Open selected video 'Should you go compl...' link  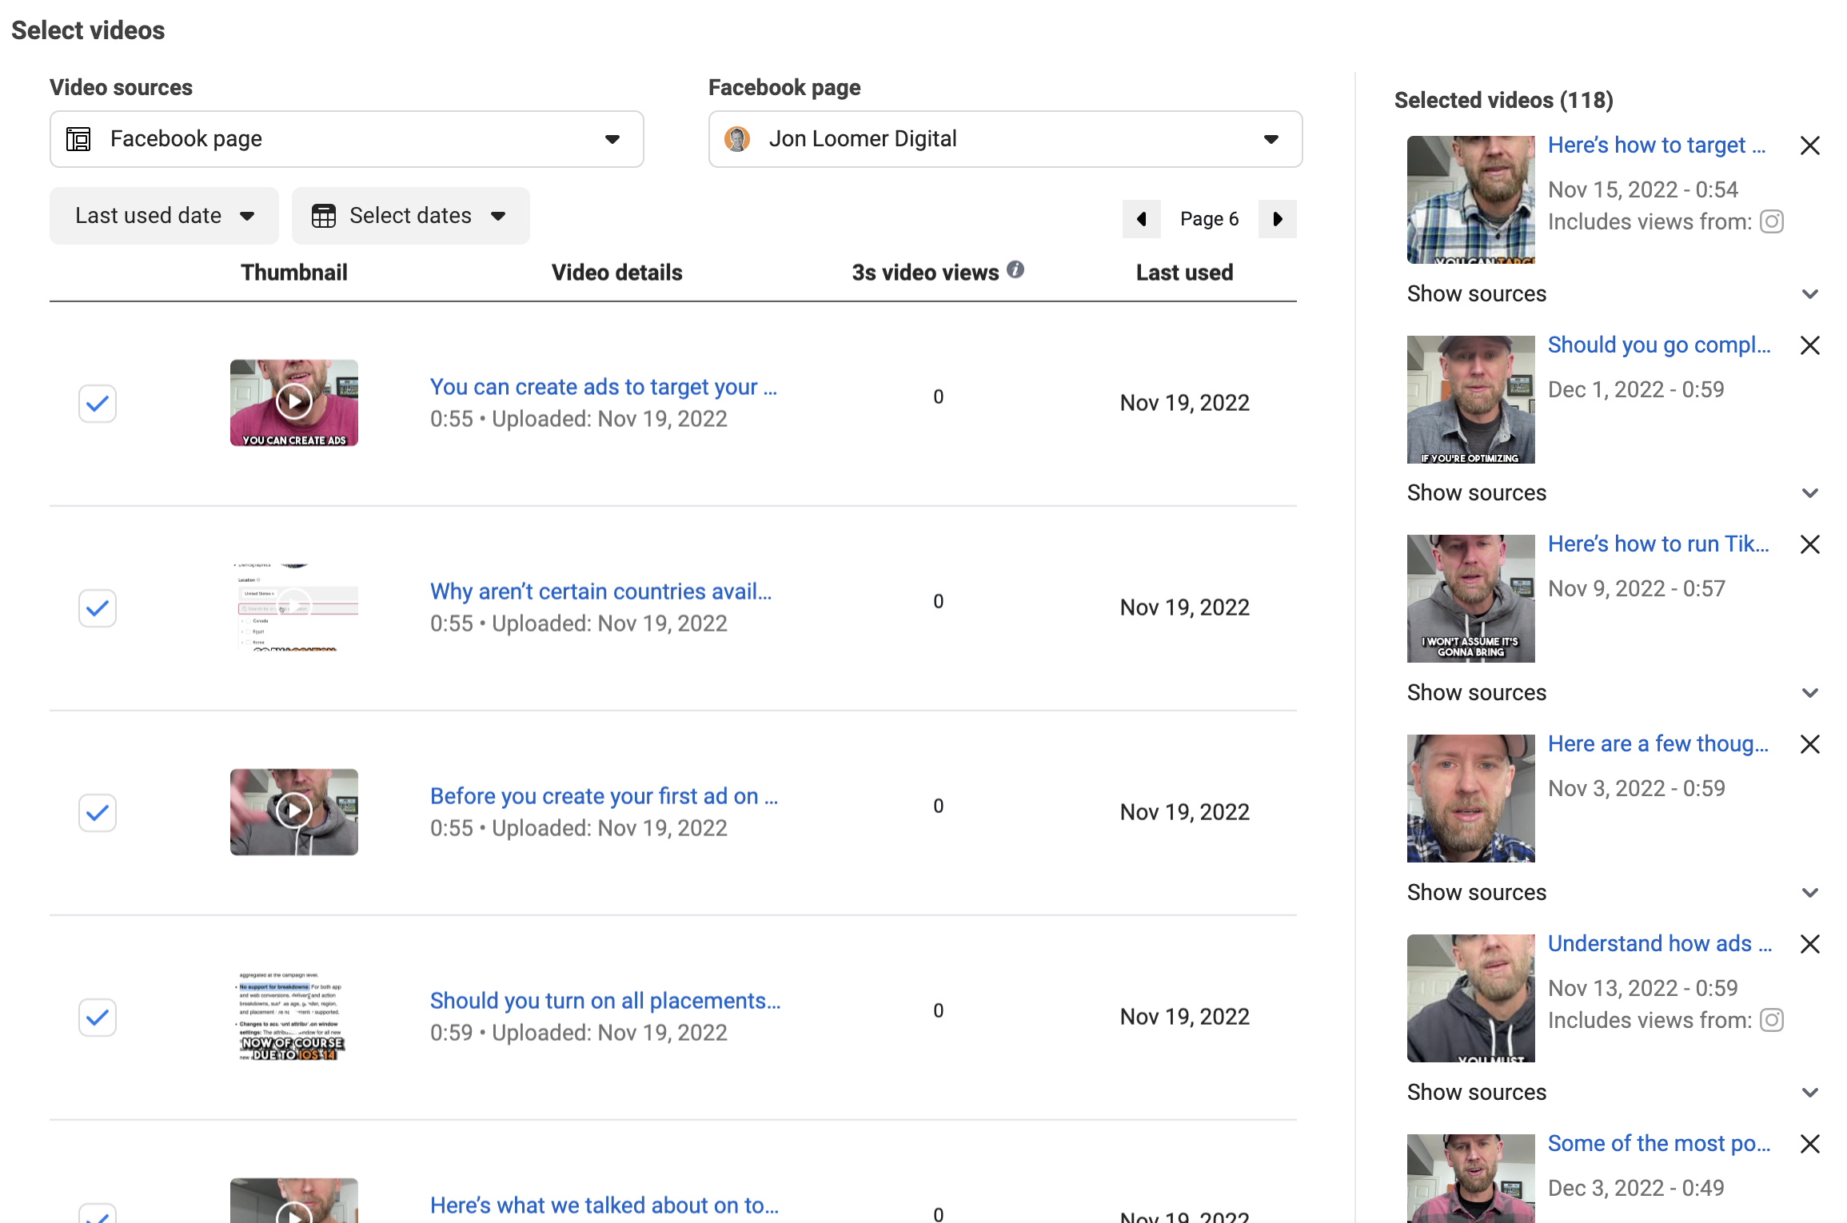click(x=1659, y=345)
